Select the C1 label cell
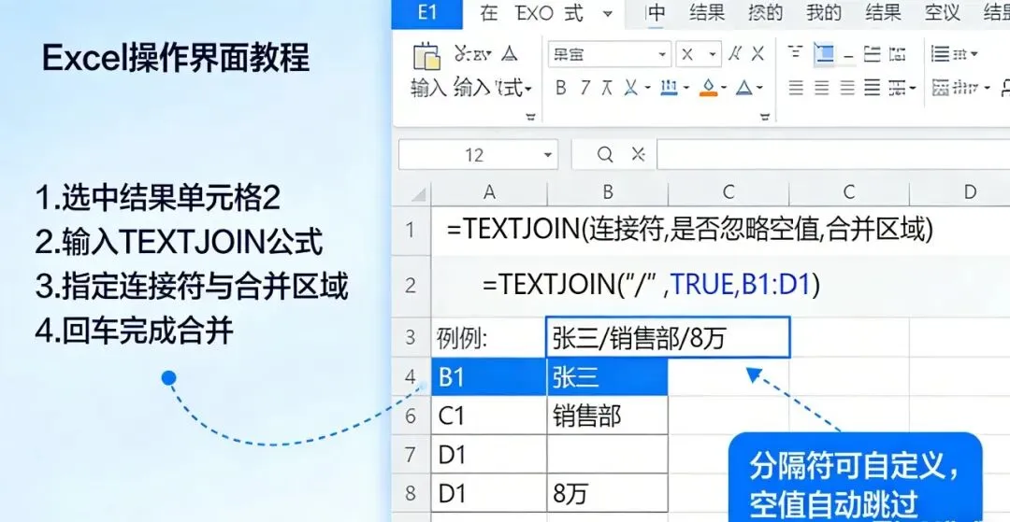 (x=489, y=416)
